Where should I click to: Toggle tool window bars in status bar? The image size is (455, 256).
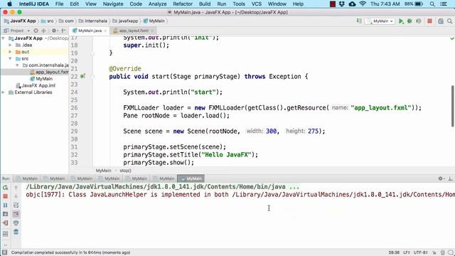tap(5, 252)
